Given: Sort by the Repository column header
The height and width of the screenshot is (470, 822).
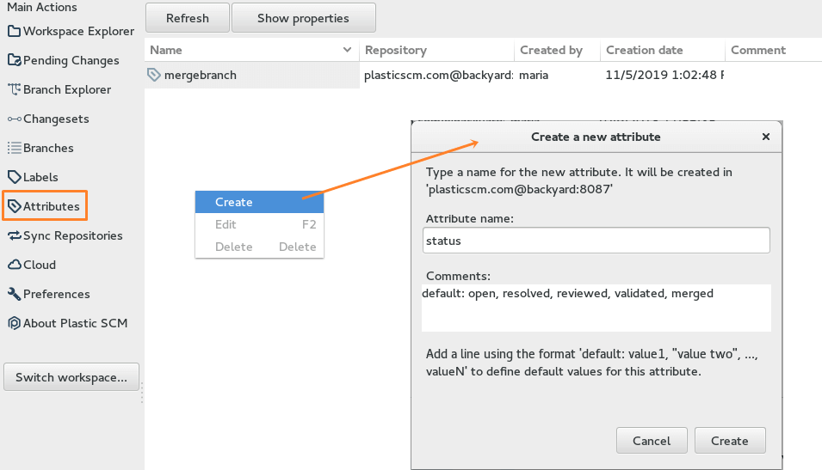Looking at the screenshot, I should 436,50.
